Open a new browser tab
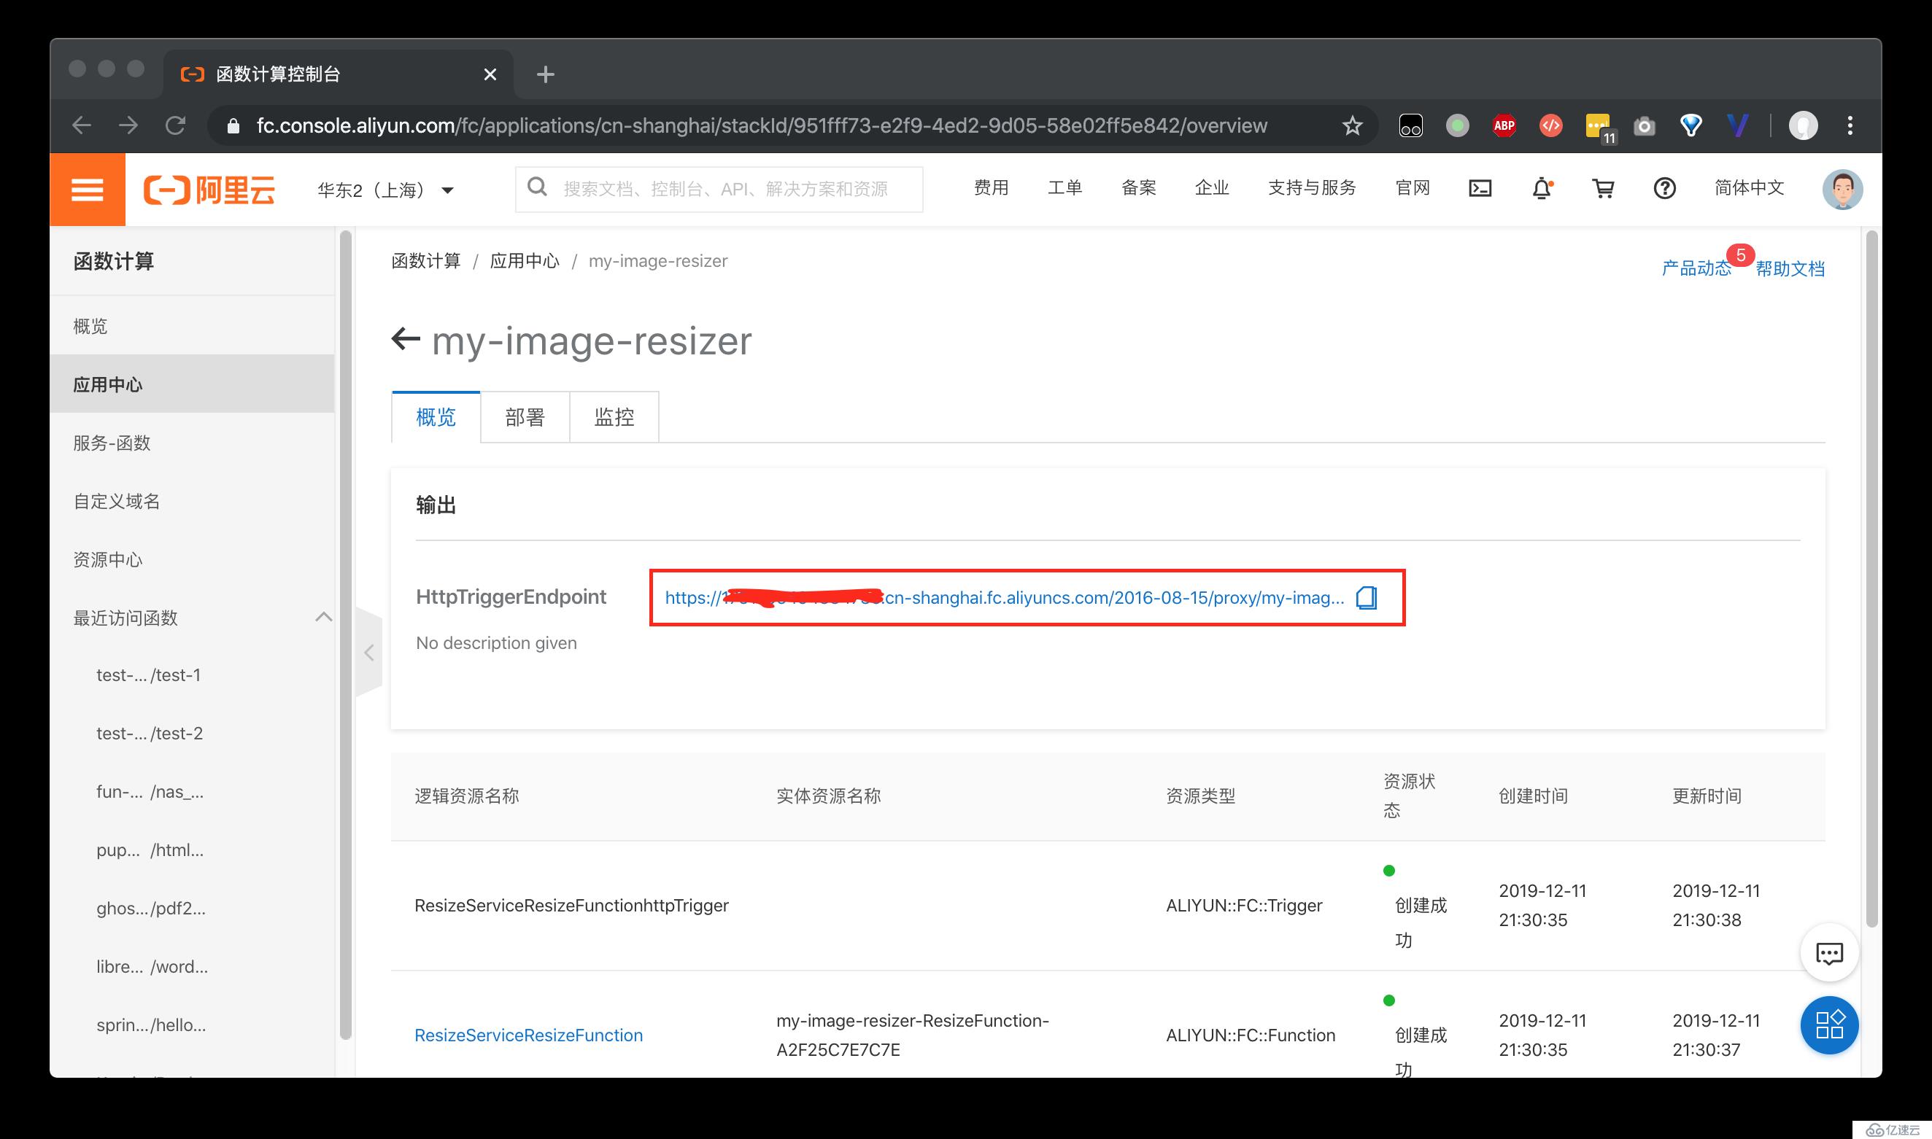 point(545,74)
